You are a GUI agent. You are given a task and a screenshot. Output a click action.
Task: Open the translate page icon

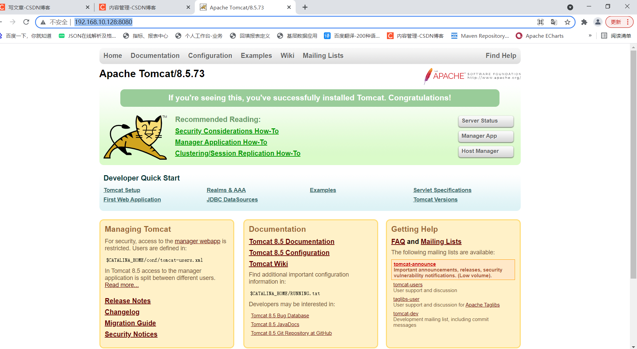coord(554,22)
